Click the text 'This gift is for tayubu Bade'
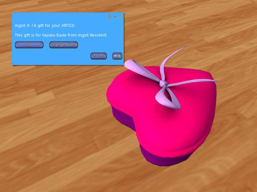Image resolution: width=257 pixels, height=192 pixels. pos(41,35)
